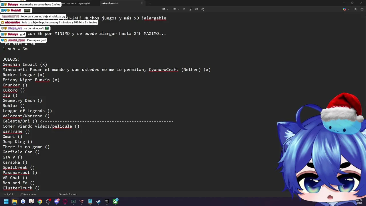Click the 'Ln 7, Col 11' status entry

click(x=9, y=194)
